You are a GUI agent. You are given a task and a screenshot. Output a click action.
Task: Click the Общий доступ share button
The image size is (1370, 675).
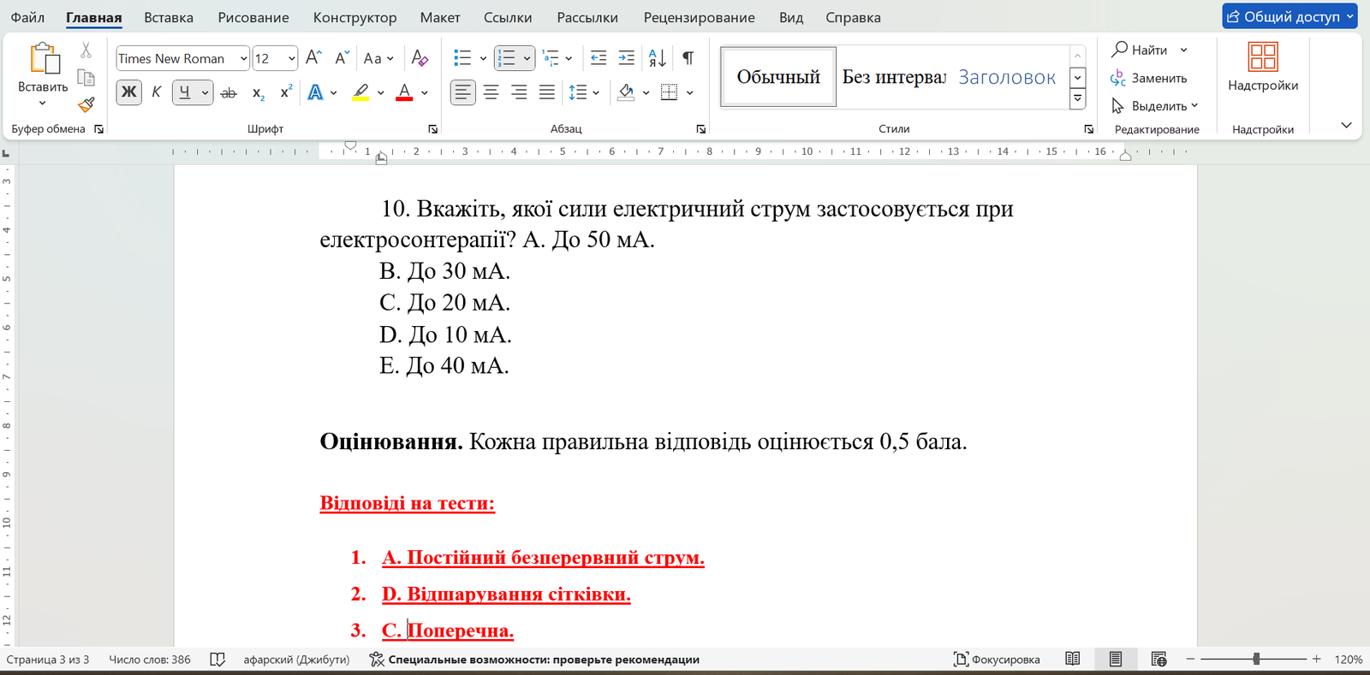pyautogui.click(x=1290, y=16)
